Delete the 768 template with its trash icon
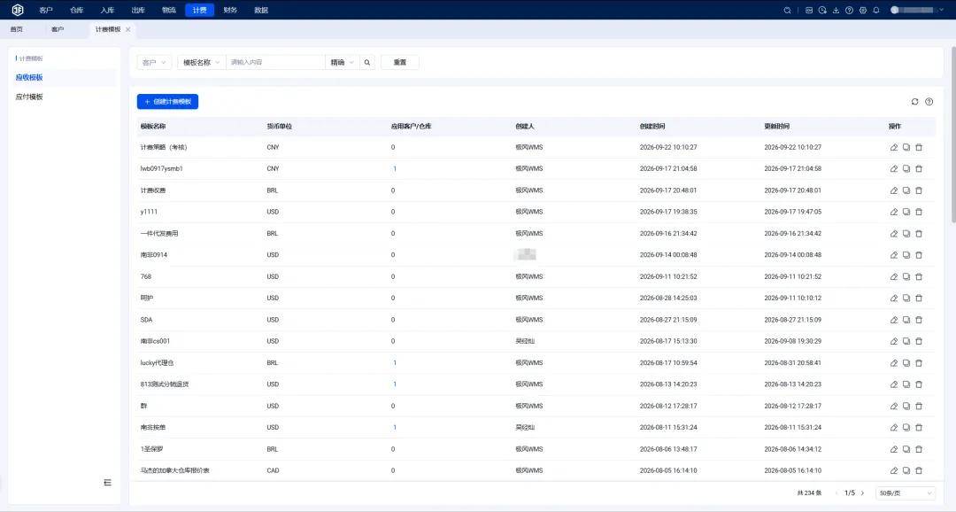 click(919, 276)
